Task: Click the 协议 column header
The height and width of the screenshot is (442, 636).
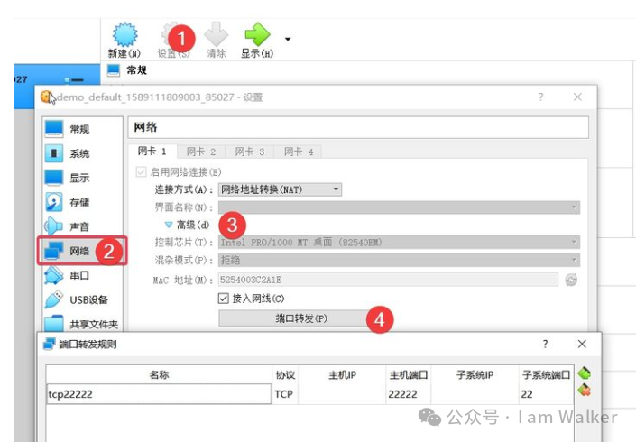Action: point(286,374)
